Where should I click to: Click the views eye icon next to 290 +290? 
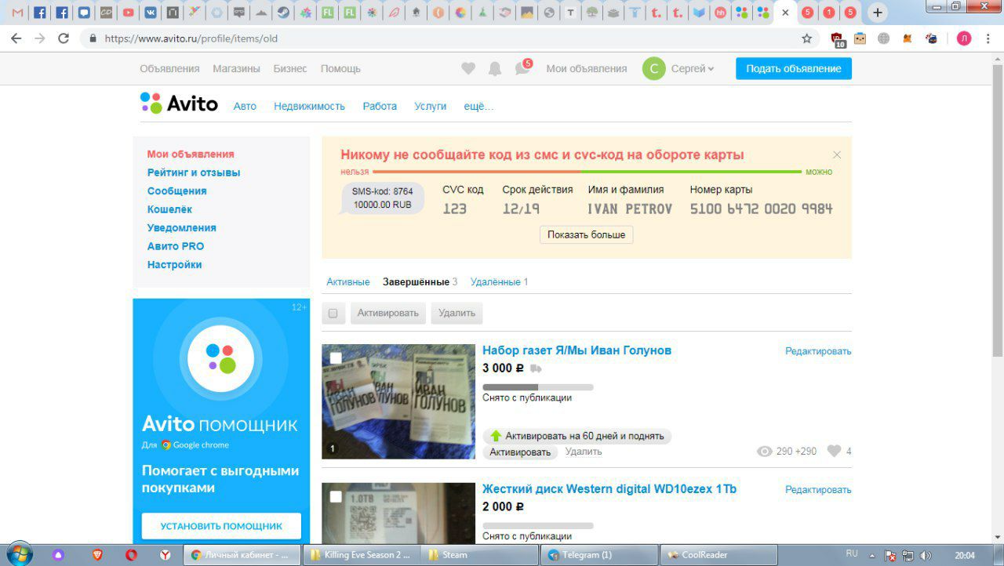coord(765,452)
